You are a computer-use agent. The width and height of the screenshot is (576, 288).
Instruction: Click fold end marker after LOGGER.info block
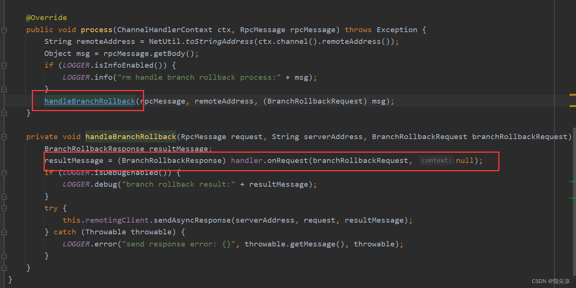click(x=4, y=89)
